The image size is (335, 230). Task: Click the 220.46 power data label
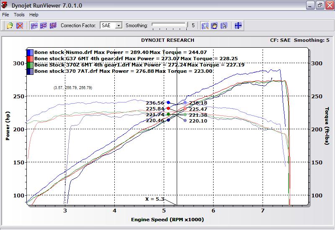click(x=155, y=120)
